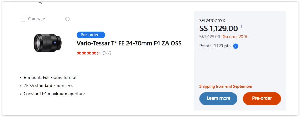Add lens to wishlist with heart icon
Image resolution: width=300 pixels, height=117 pixels.
67,19
